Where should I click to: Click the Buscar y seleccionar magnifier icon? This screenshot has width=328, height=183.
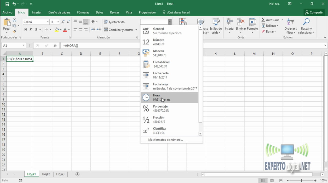[x=306, y=22]
